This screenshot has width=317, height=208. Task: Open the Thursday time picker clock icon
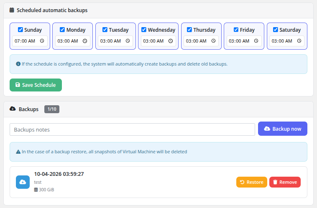213,41
